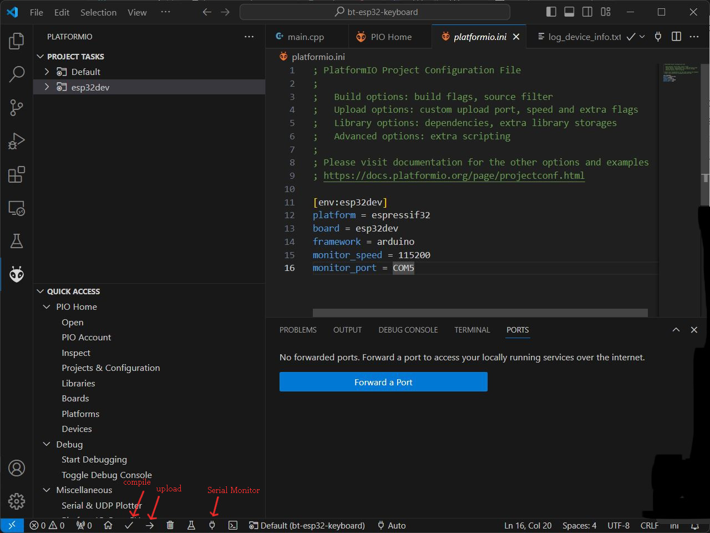Click the PlatformIO Upload arrow in status bar
The width and height of the screenshot is (710, 533).
(x=150, y=525)
